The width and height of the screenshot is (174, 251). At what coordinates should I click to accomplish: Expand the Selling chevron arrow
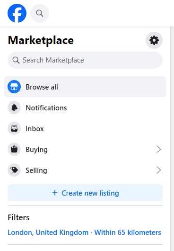coord(158,170)
